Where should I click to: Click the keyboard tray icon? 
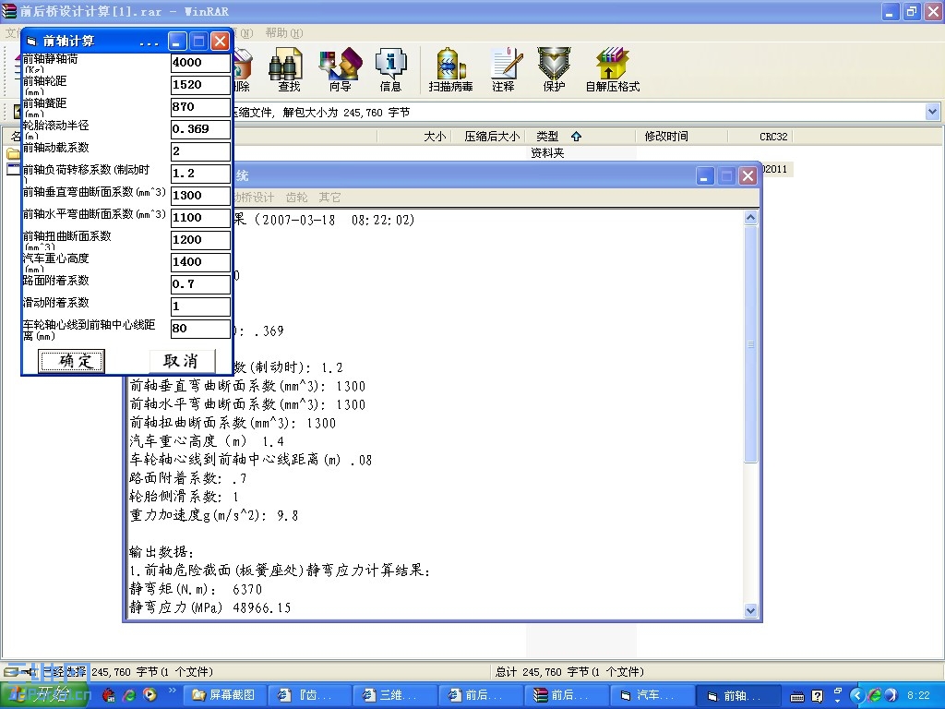click(x=797, y=696)
